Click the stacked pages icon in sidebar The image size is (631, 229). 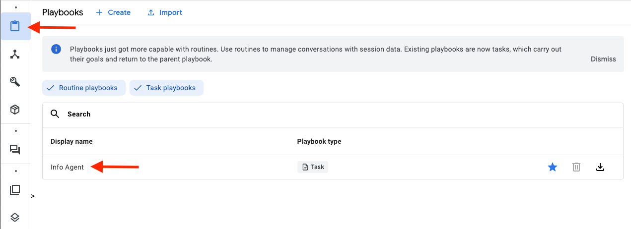(15, 189)
